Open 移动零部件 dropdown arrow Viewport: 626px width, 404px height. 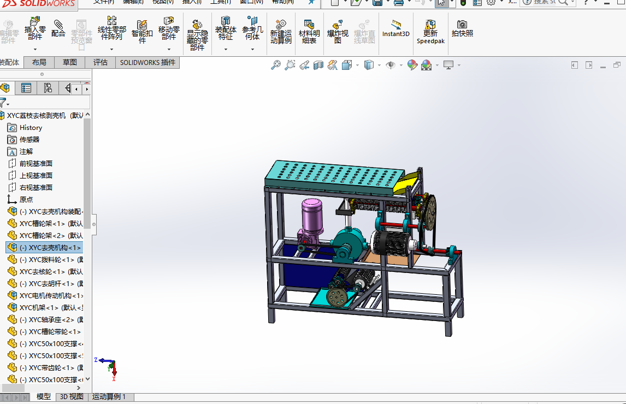[169, 49]
